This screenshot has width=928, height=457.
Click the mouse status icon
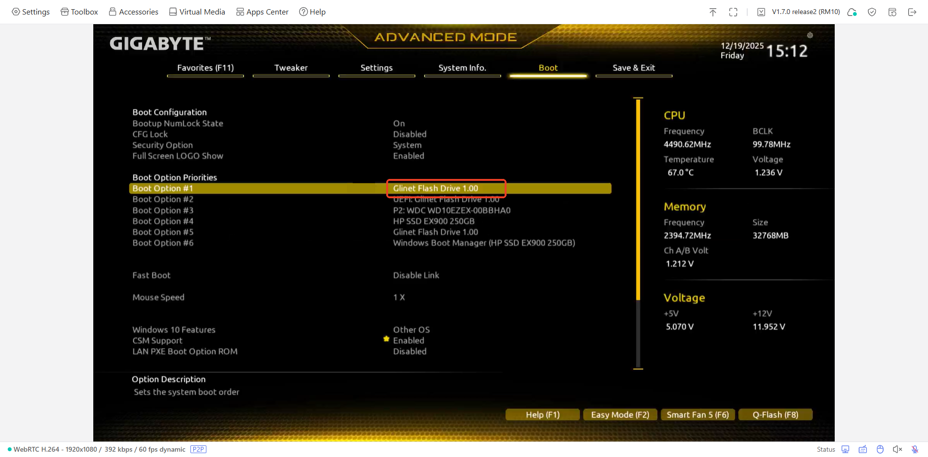(x=881, y=449)
